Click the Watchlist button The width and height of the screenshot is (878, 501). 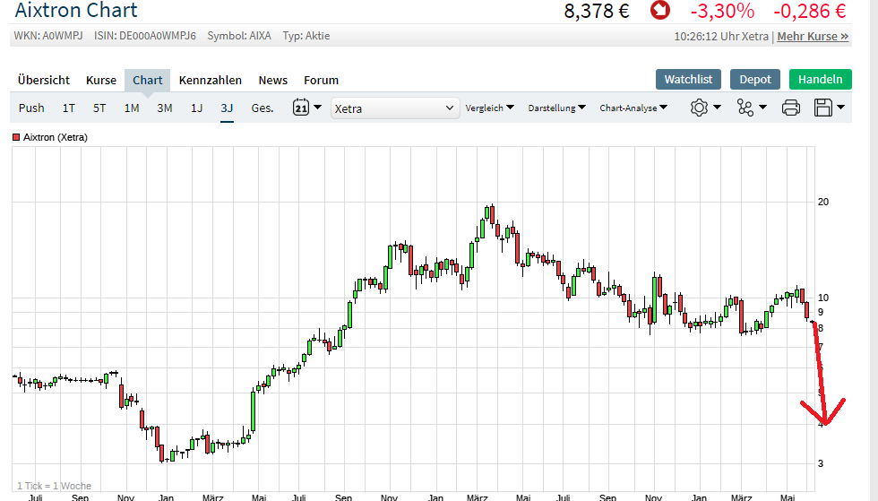pyautogui.click(x=688, y=80)
